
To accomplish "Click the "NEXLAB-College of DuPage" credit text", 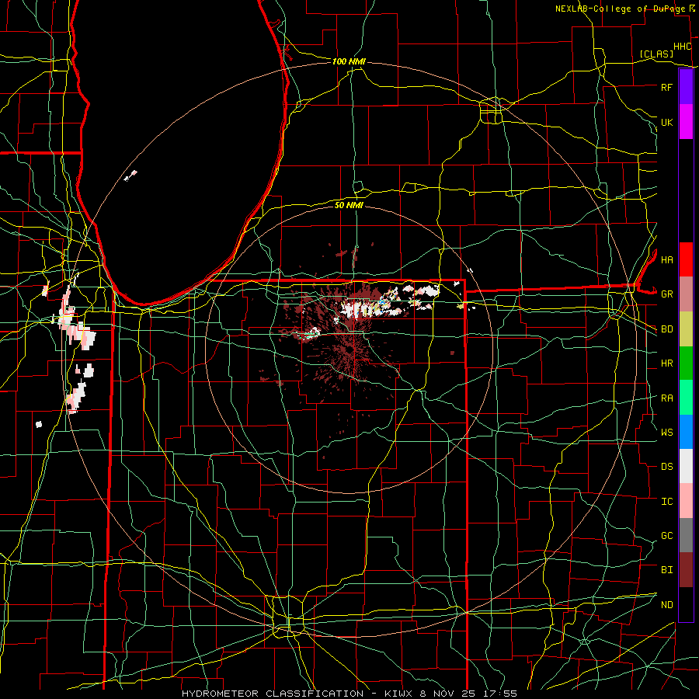I will (621, 9).
